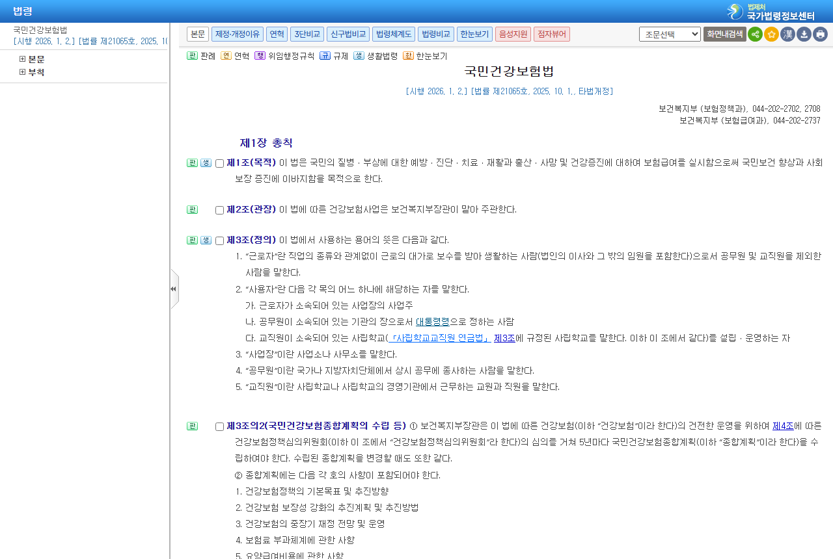Open the 법령비교 tab

(x=435, y=34)
